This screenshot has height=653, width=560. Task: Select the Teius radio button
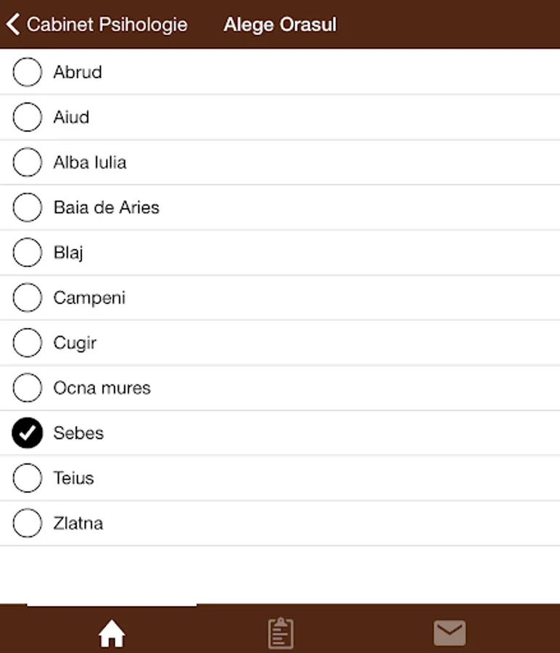(x=28, y=478)
